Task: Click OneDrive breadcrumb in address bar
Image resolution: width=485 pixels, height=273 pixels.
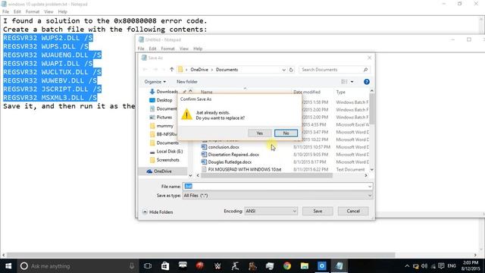Action: pos(199,70)
